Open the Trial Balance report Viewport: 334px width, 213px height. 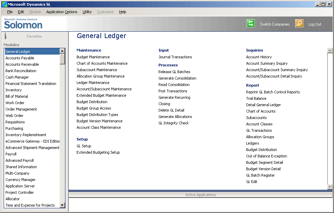coord(256,98)
